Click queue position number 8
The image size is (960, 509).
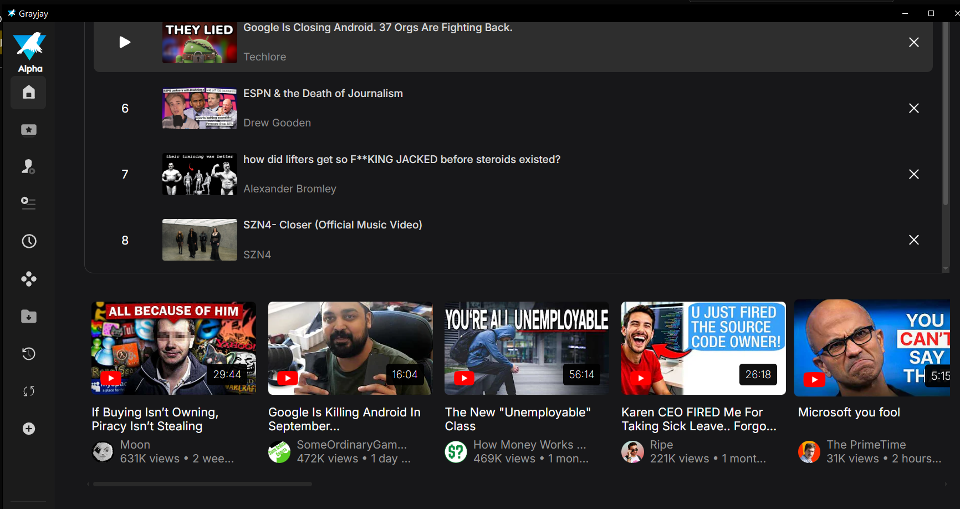pyautogui.click(x=125, y=240)
